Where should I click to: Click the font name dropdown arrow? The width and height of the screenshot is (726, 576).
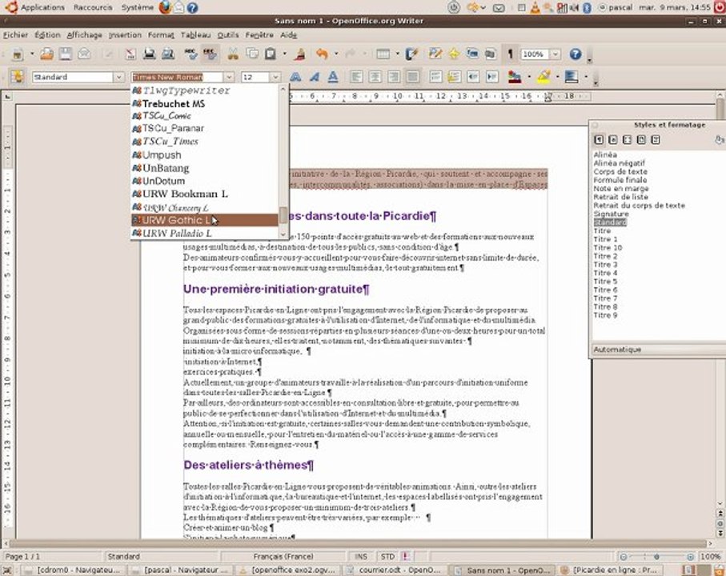(229, 77)
